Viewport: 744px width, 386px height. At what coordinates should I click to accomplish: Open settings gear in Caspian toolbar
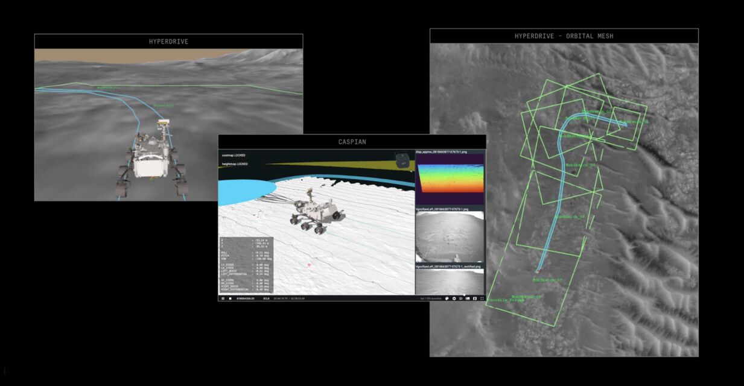point(454,299)
